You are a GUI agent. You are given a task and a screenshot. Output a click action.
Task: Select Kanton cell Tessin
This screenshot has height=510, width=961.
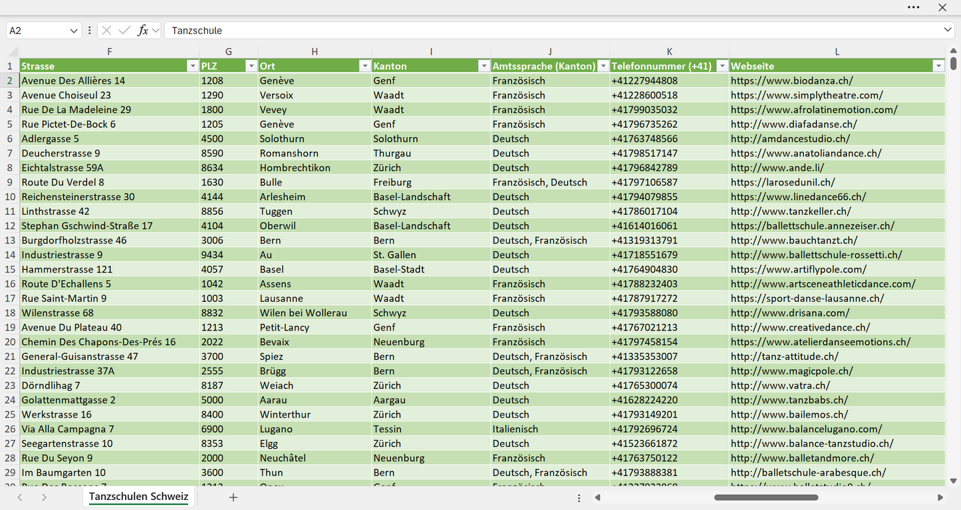pyautogui.click(x=431, y=429)
